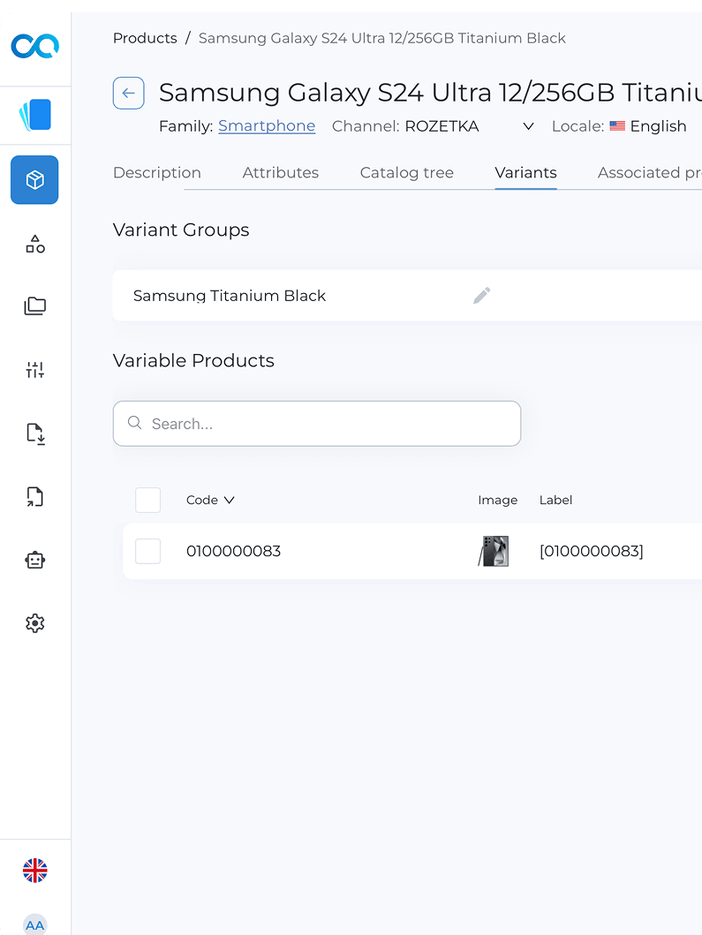Click the code 0100000083 cell
Image resolution: width=702 pixels, height=935 pixels.
click(x=233, y=551)
